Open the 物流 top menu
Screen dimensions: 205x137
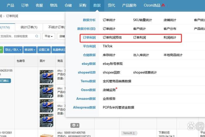pyautogui.click(x=54, y=5)
